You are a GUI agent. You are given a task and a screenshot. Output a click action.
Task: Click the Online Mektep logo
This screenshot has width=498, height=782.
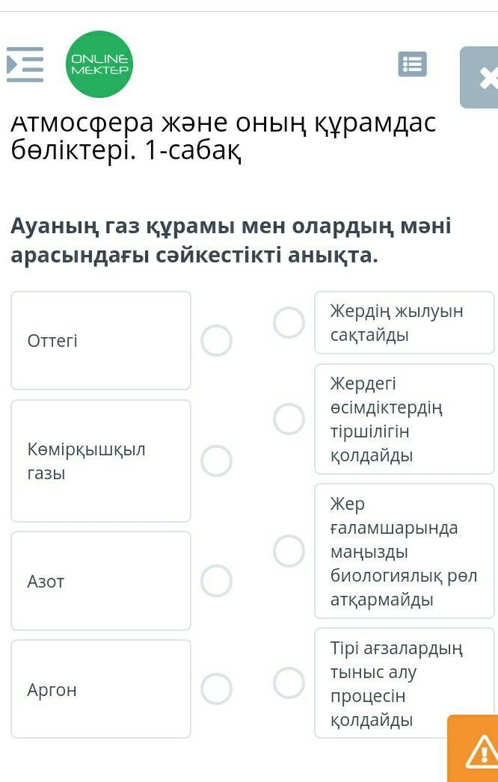[99, 64]
